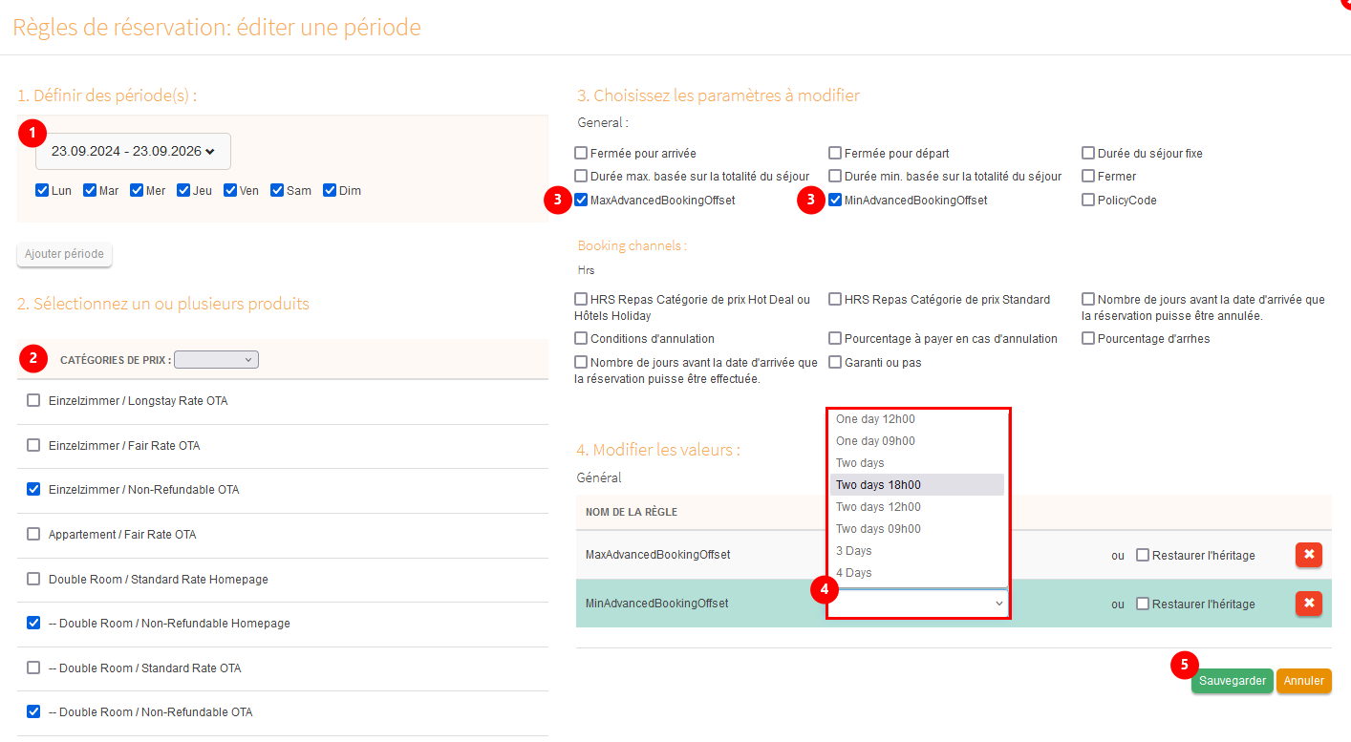Enable the PolicyCode checkbox

[x=1088, y=201]
